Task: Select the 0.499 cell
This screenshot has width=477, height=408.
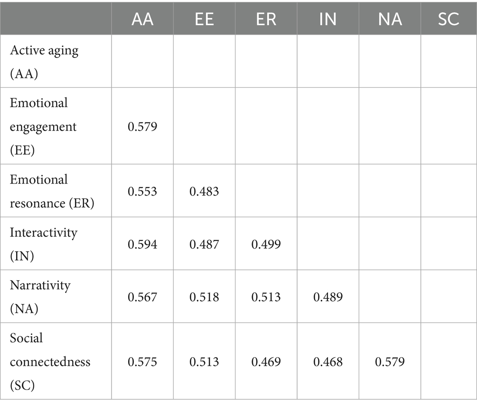Action: coord(266,244)
